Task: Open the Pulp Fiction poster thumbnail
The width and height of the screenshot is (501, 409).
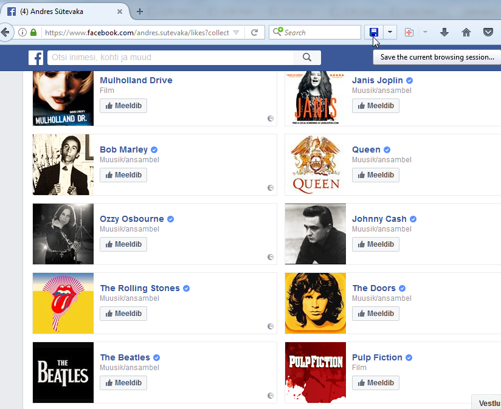Action: coord(316,373)
